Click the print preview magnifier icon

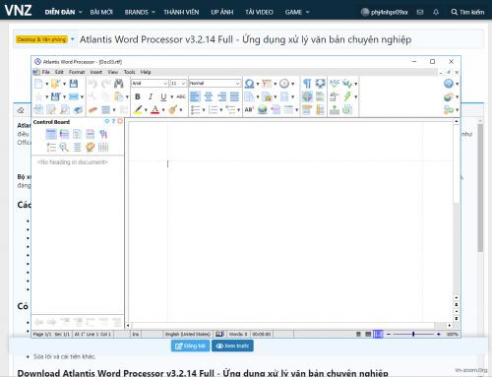pos(65,109)
